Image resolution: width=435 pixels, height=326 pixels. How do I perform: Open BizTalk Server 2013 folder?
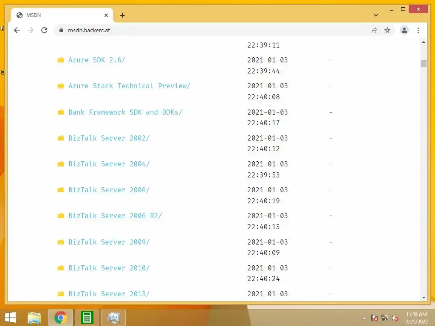tap(109, 294)
